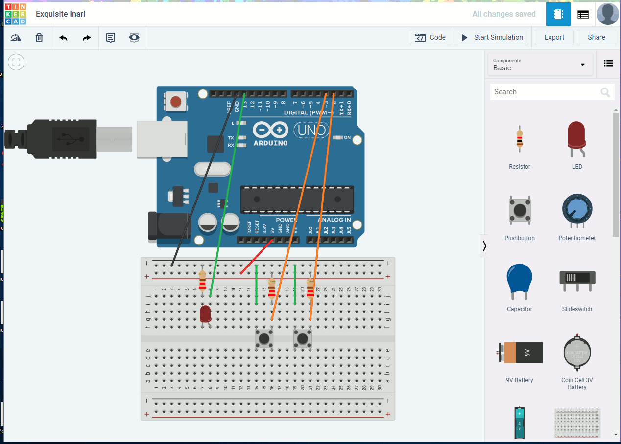Select the red LED on the breadboard
Screen dimensions: 621x444
(206, 314)
